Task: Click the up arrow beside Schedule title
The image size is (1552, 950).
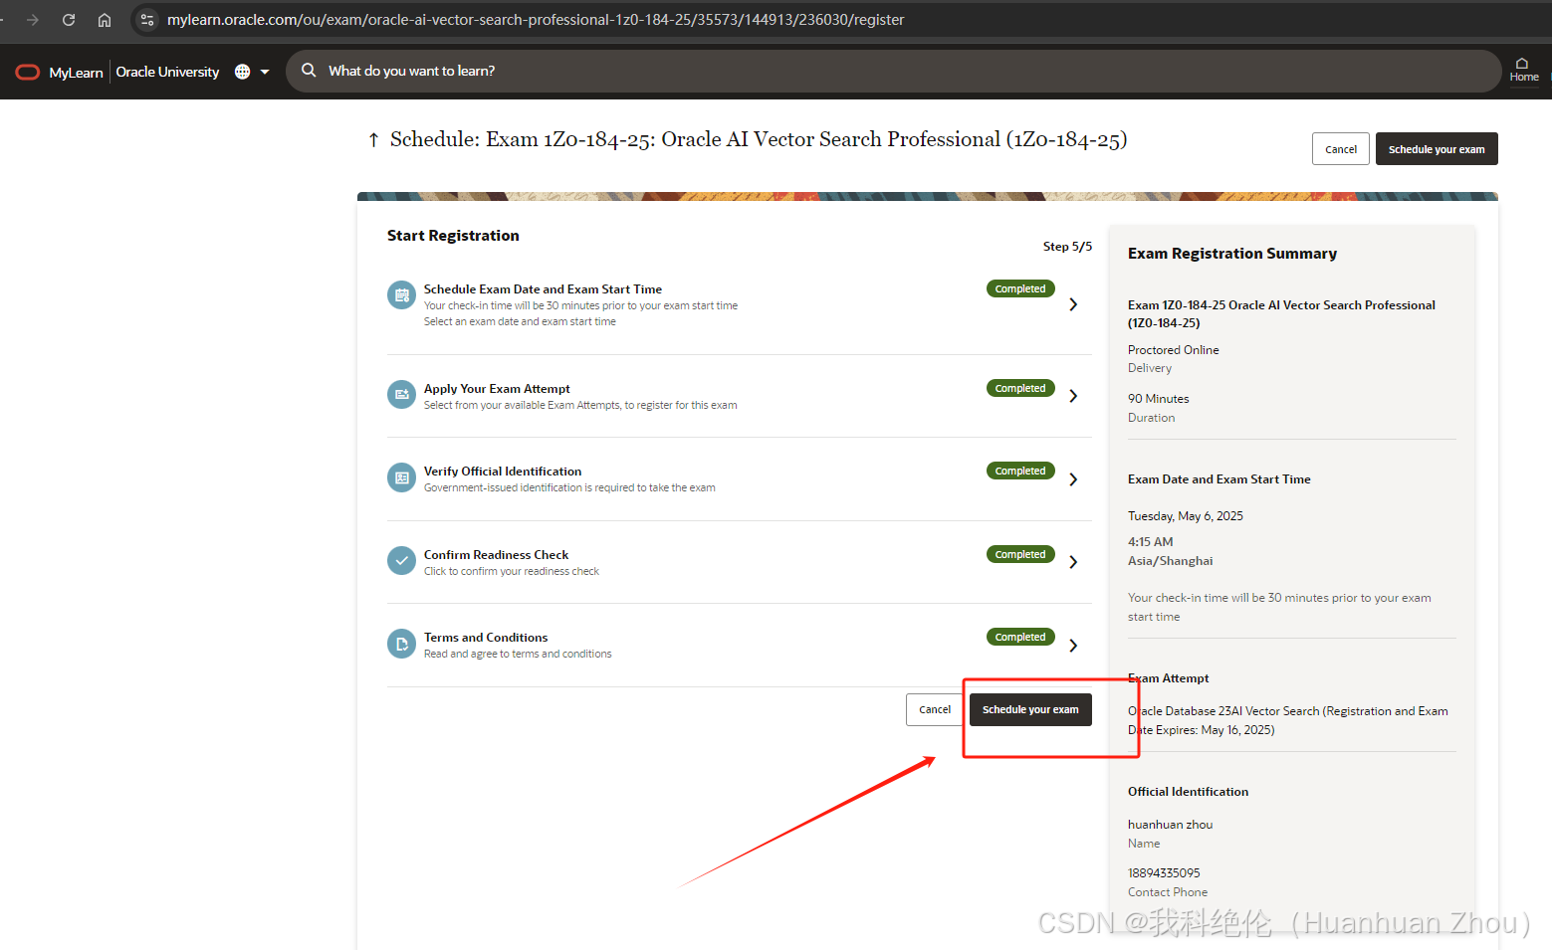Action: point(373,140)
